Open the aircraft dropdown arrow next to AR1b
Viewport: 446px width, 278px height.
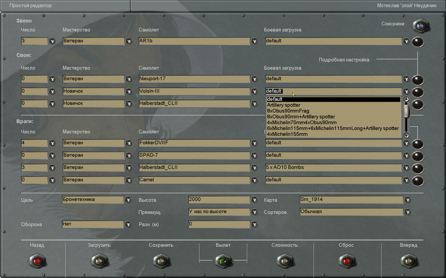tap(254, 41)
